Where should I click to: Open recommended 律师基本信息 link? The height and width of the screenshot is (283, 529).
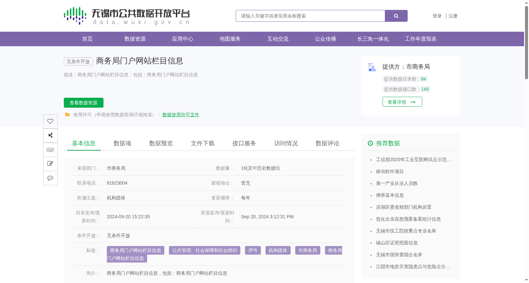pyautogui.click(x=390, y=195)
